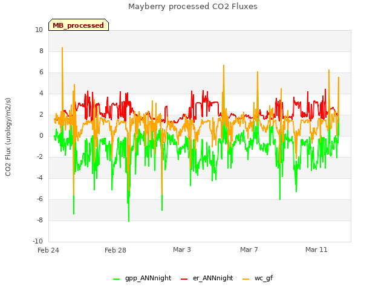The image size is (387, 290).
Task: Click the y-axis value 10
Action: 39,30
